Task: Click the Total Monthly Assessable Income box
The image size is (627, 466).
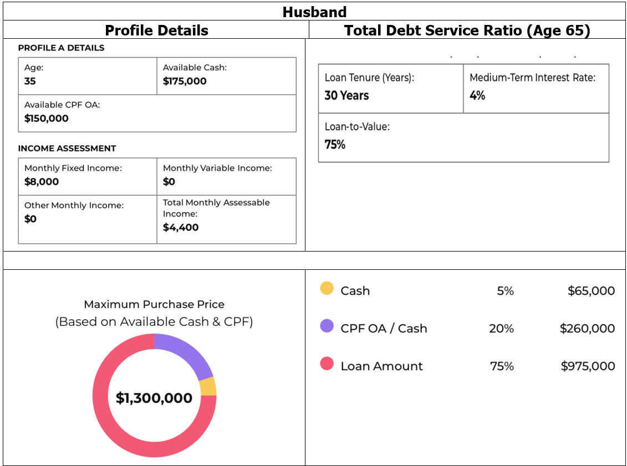Action: [226, 219]
